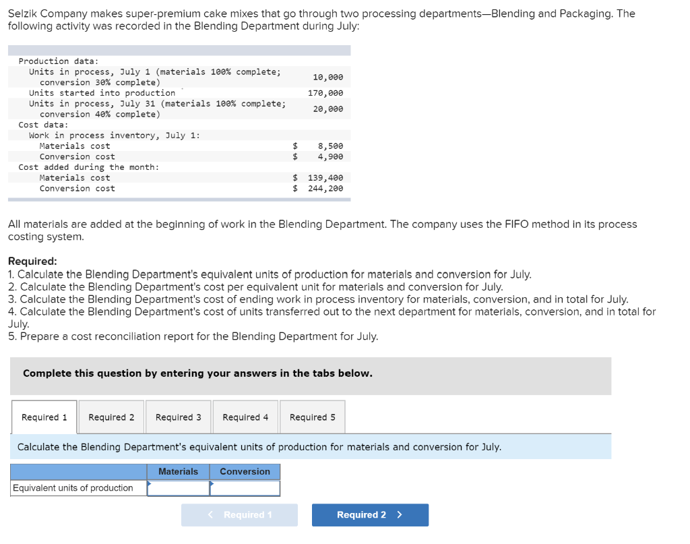690x544 pixels.
Task: Switch to the Required 3 tab
Action: [x=178, y=417]
